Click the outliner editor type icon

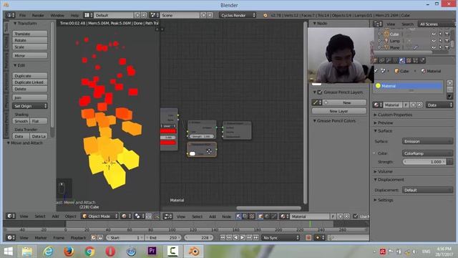pyautogui.click(x=377, y=24)
